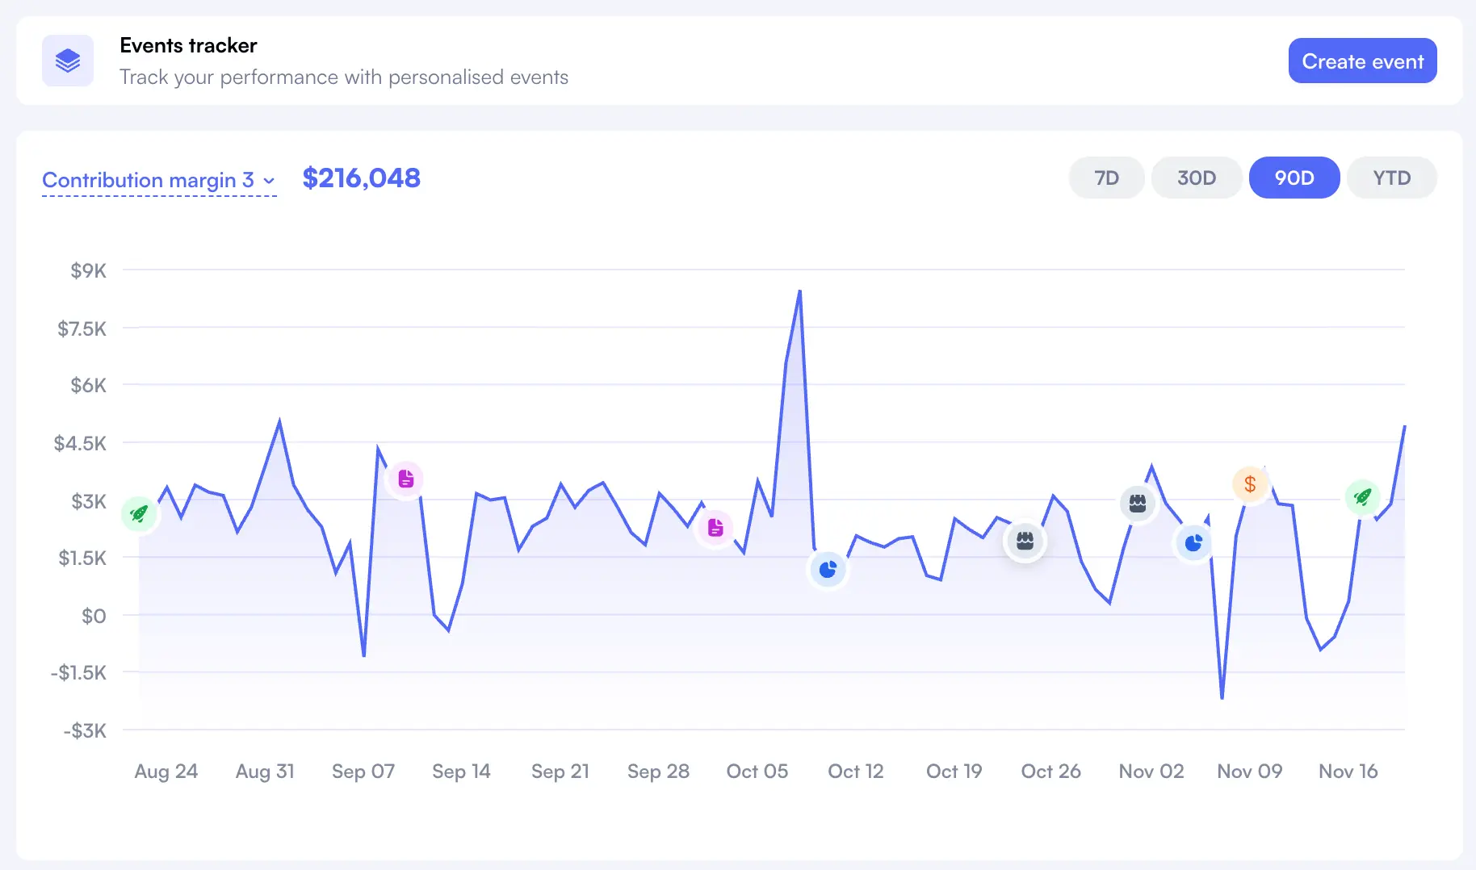Select the 90D time range
Viewport: 1476px width, 870px height.
[1294, 178]
